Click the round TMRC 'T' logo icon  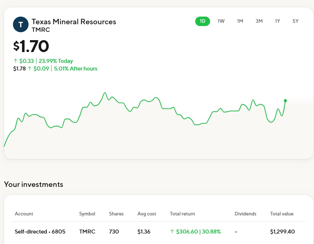point(21,25)
